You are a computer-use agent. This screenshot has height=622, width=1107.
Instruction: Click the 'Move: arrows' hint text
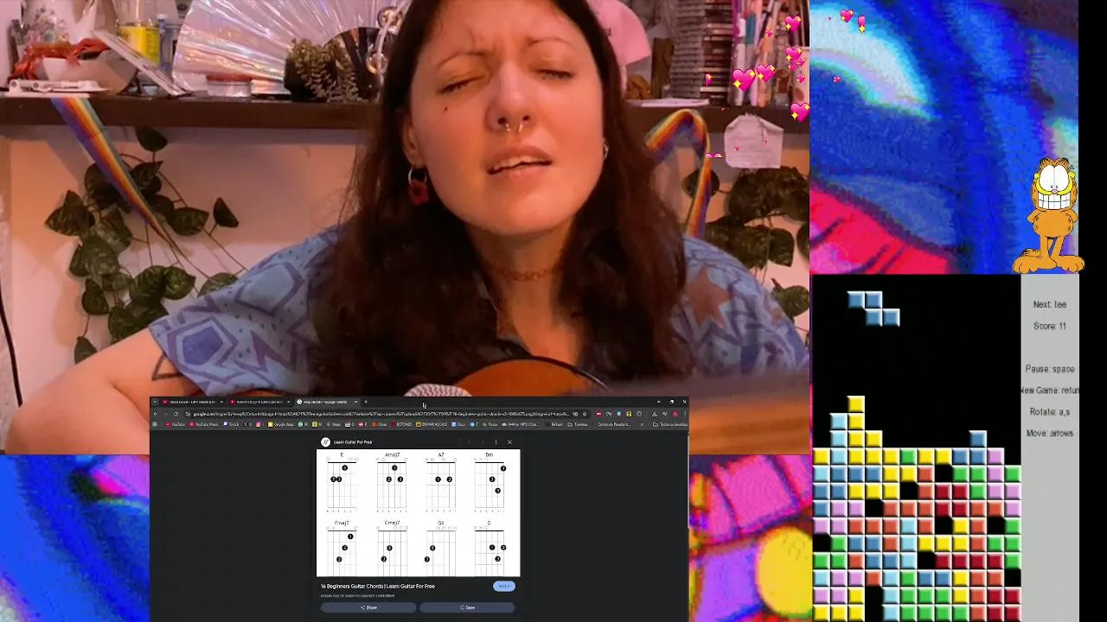tap(1050, 434)
